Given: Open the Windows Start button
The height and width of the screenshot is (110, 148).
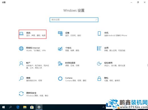Looking at the screenshot, I should click(x=3, y=107).
